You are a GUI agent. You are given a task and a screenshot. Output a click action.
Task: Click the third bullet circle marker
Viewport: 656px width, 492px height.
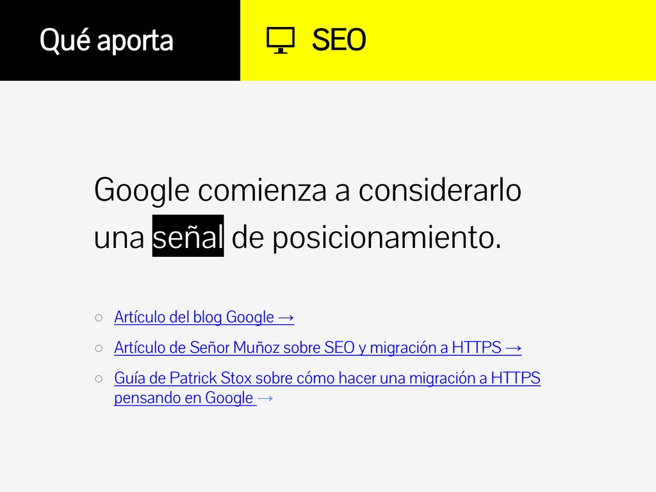coord(99,379)
